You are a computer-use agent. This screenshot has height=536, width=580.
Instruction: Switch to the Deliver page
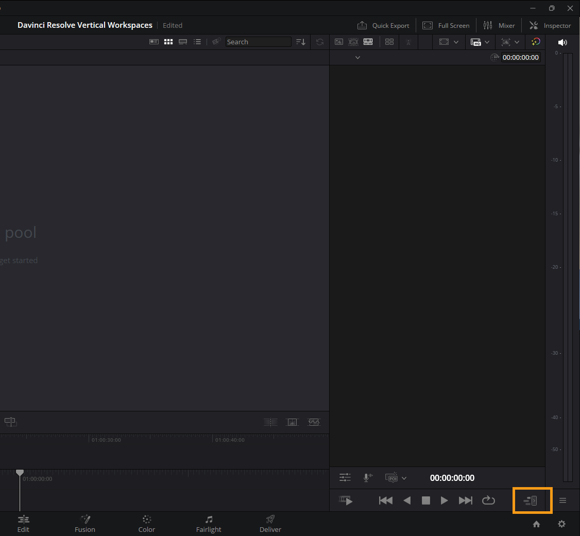[x=270, y=524]
